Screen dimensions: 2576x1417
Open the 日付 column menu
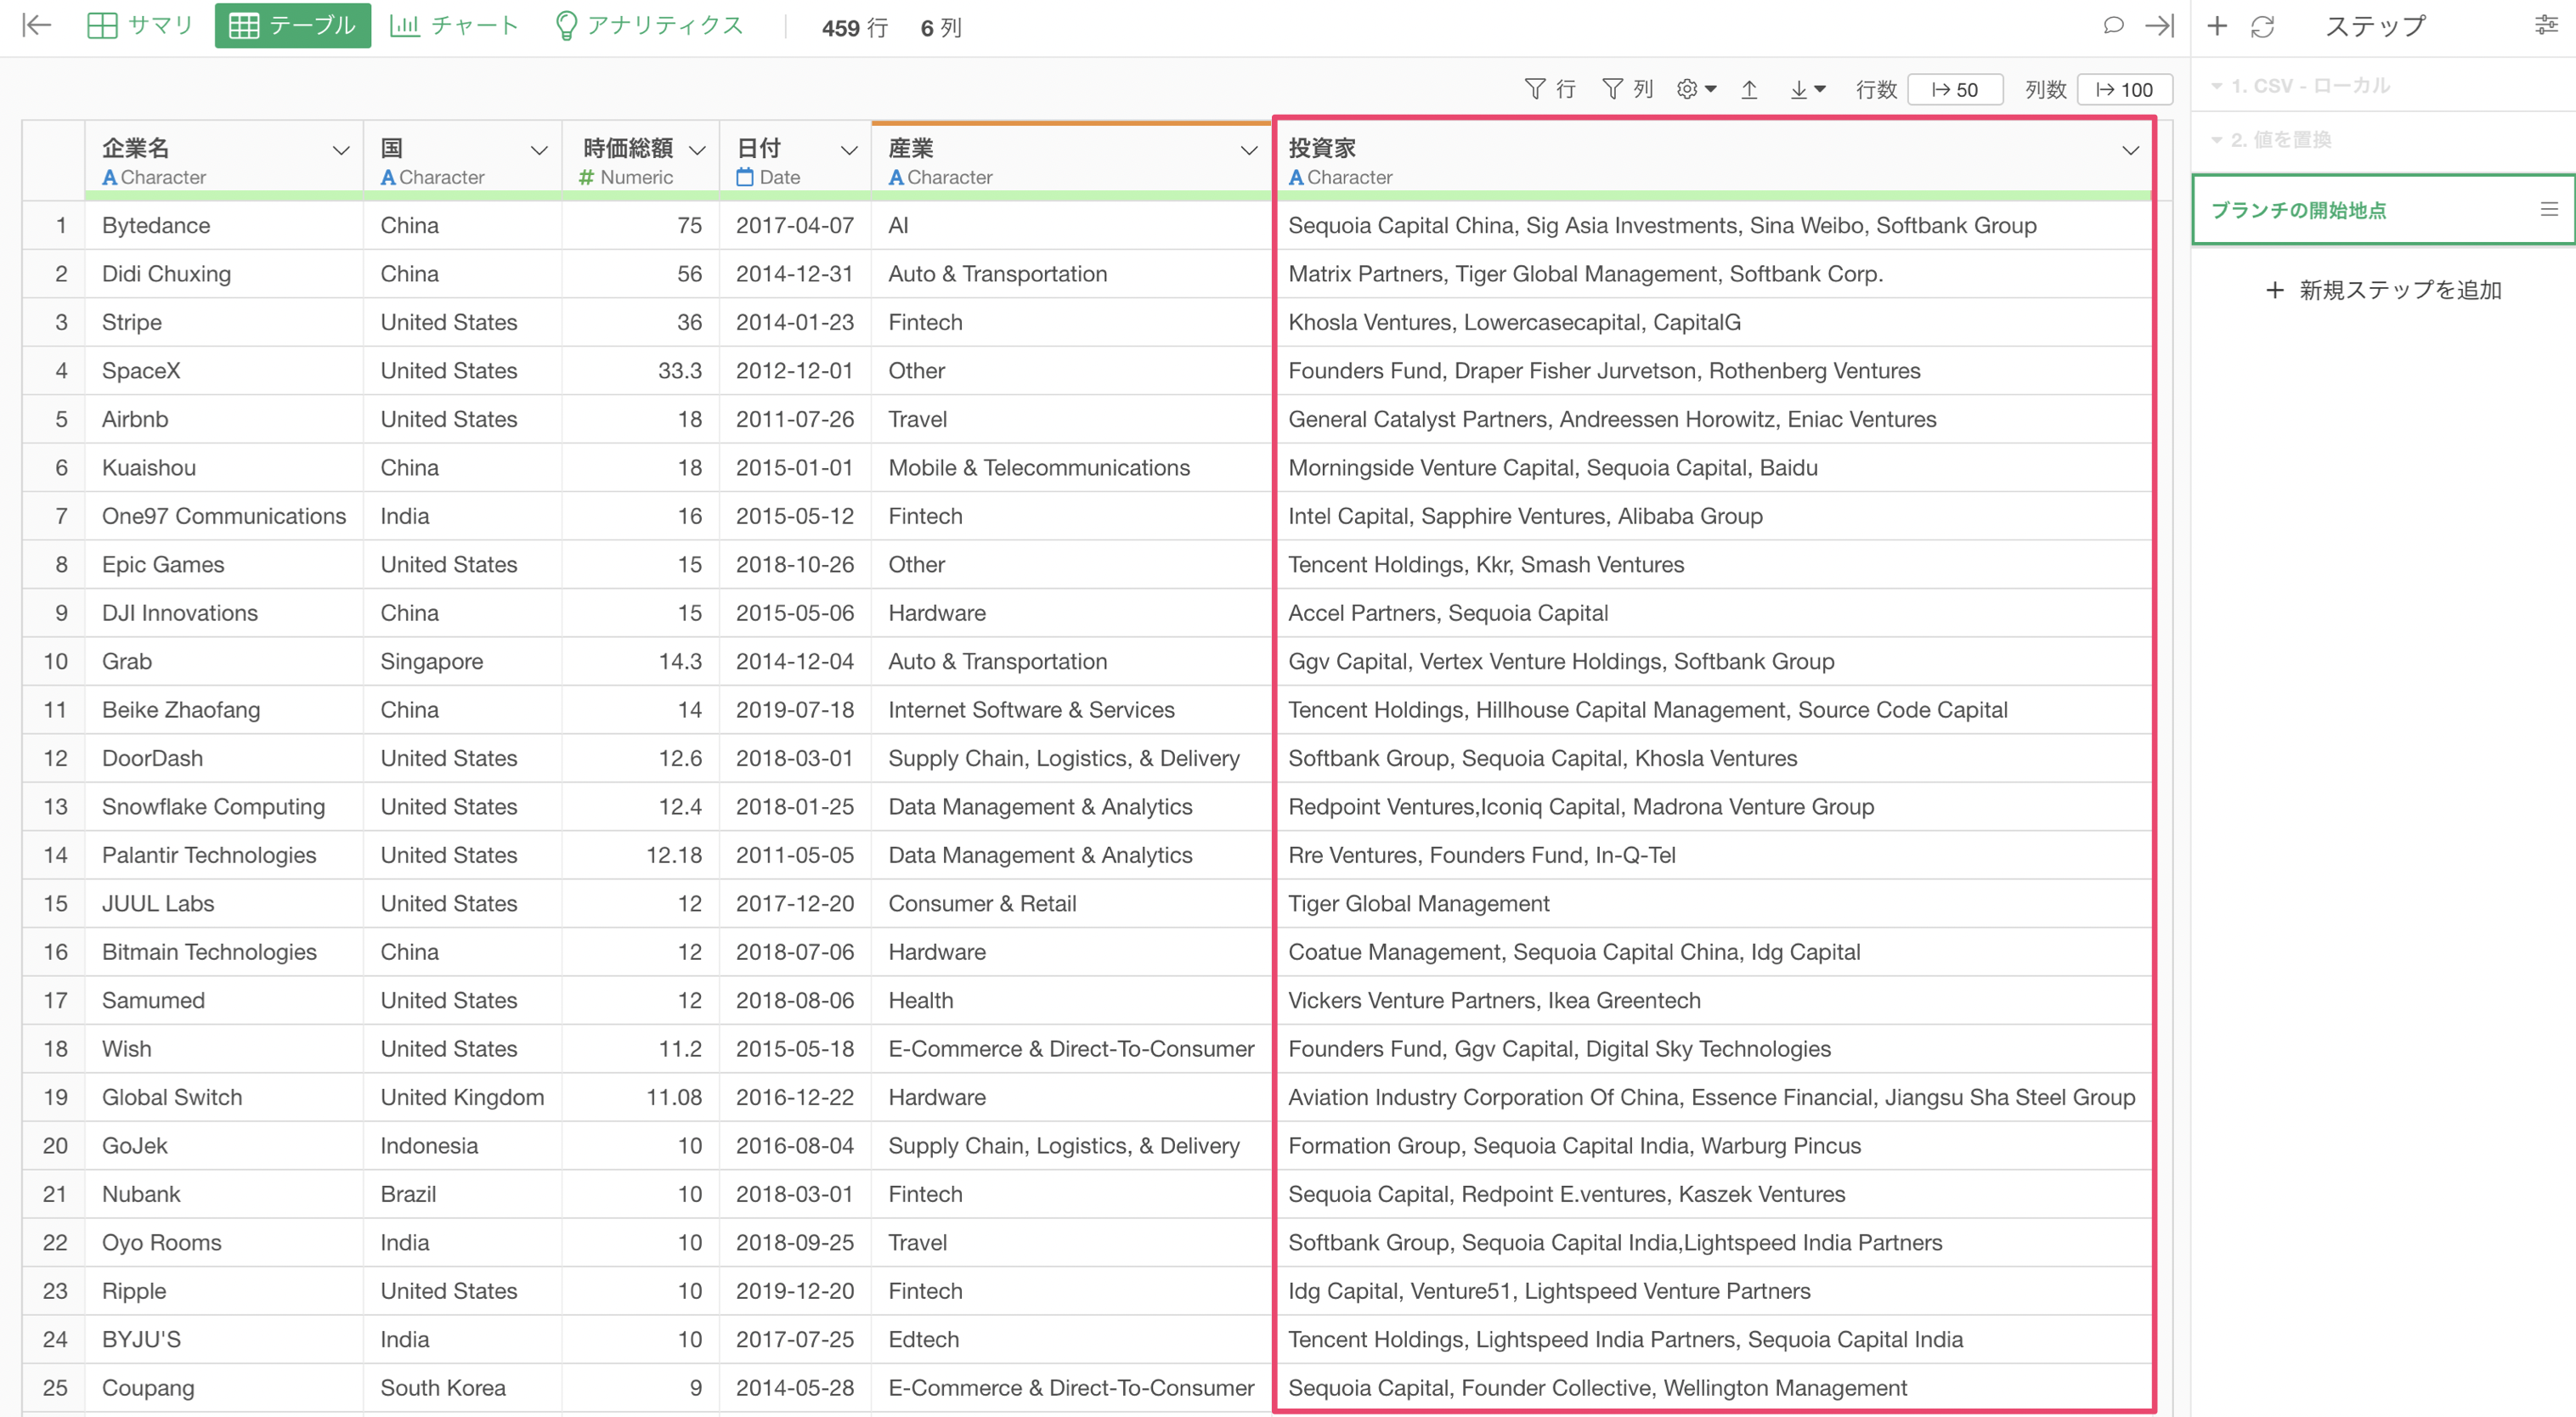pyautogui.click(x=849, y=150)
